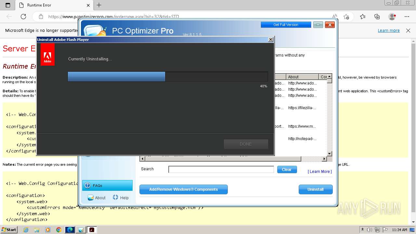Click the horizontal scrollbar thumb of program list
Image resolution: width=416 pixels, height=234 pixels.
click(x=223, y=159)
